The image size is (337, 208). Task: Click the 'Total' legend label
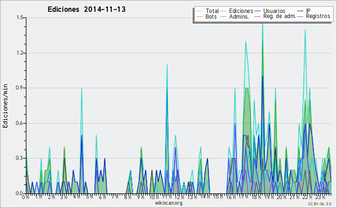tap(212, 11)
